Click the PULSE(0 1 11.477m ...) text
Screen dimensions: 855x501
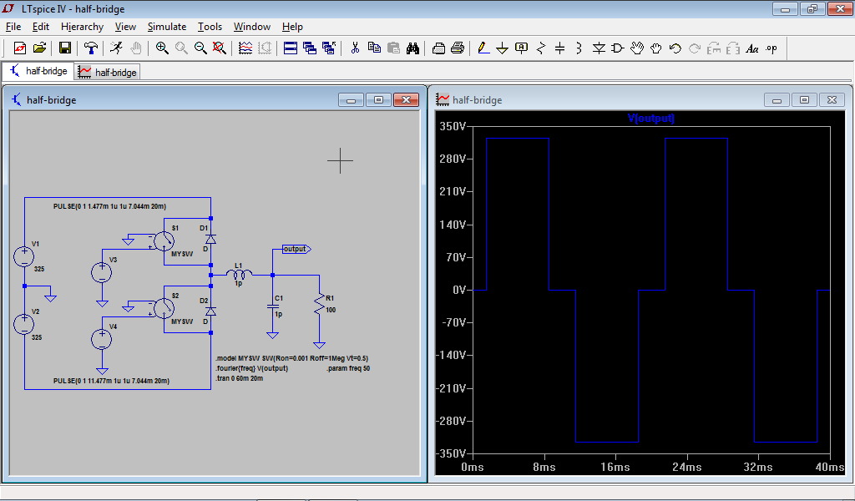[x=111, y=381]
